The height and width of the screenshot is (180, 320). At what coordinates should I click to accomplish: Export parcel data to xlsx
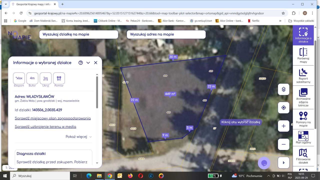(19, 78)
